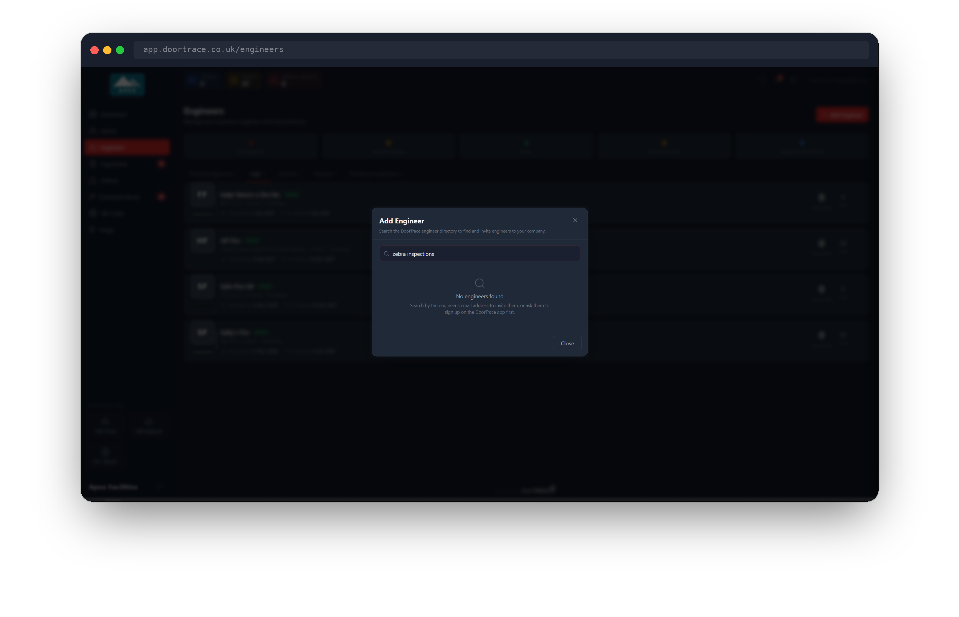Click the red close window traffic light
959x617 pixels.
coord(95,50)
